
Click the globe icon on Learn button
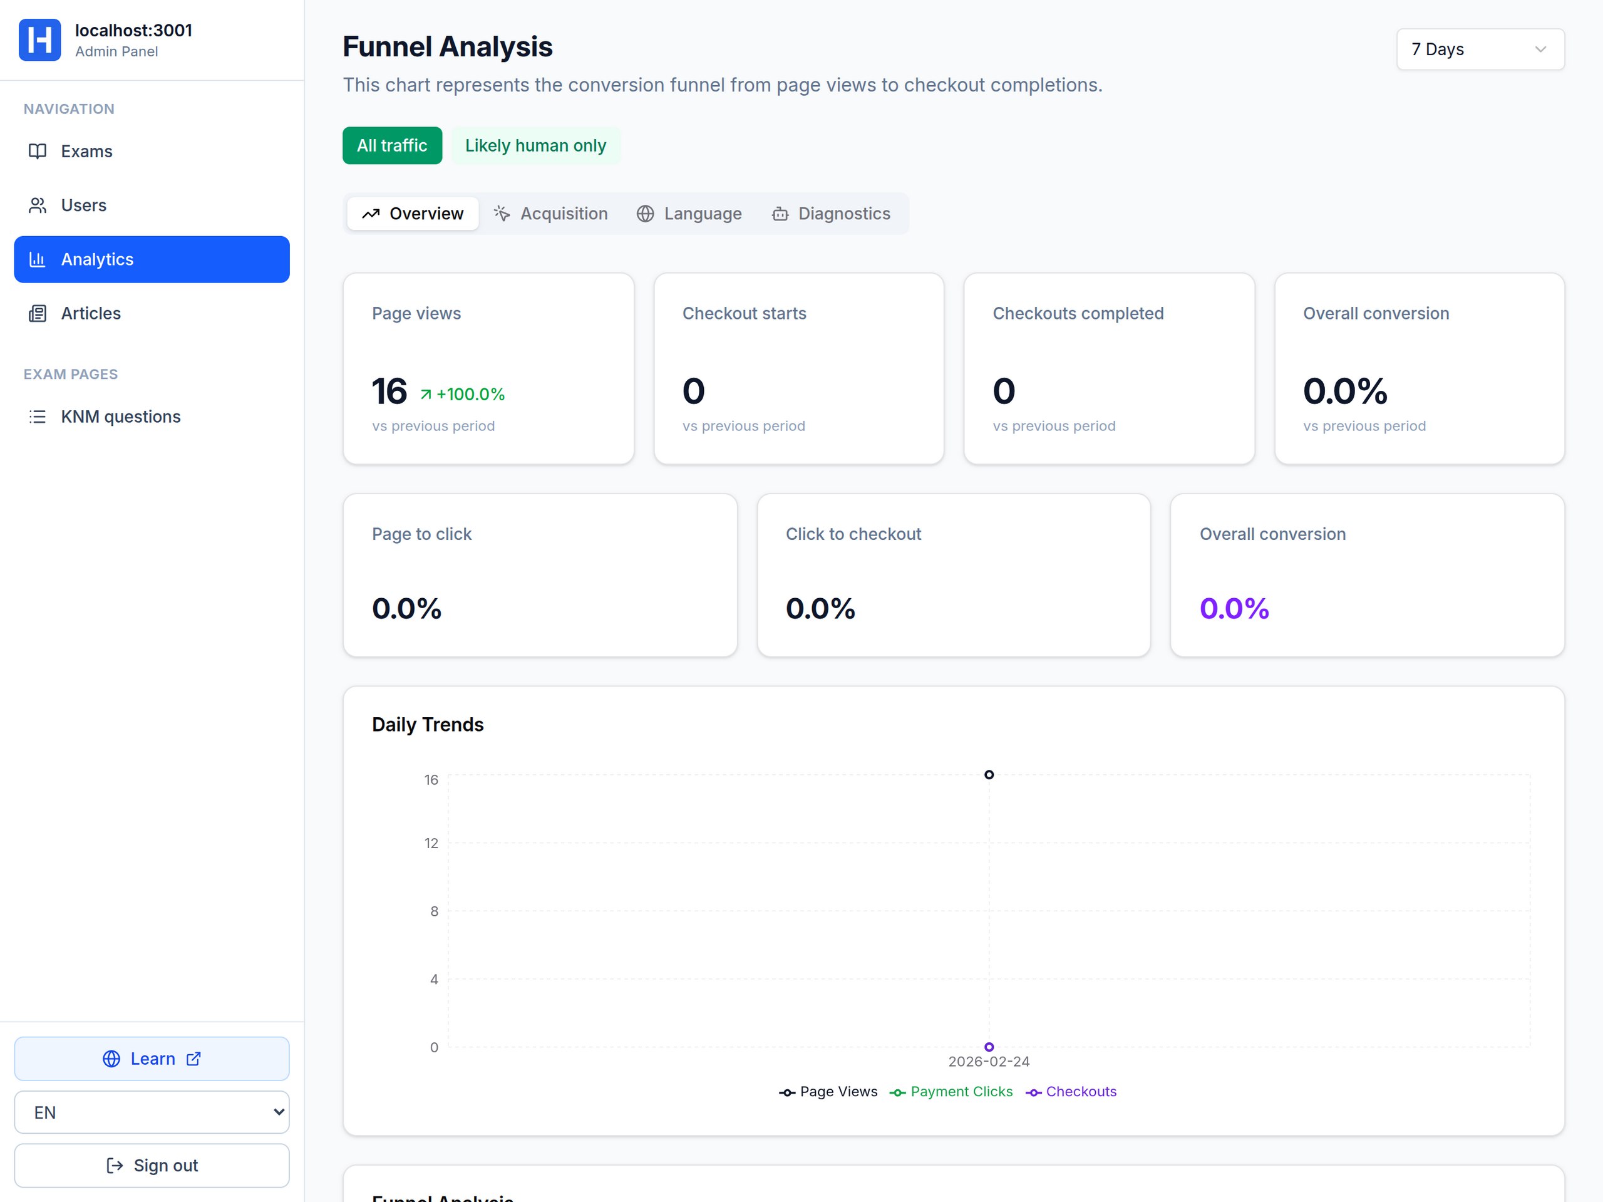coord(111,1059)
